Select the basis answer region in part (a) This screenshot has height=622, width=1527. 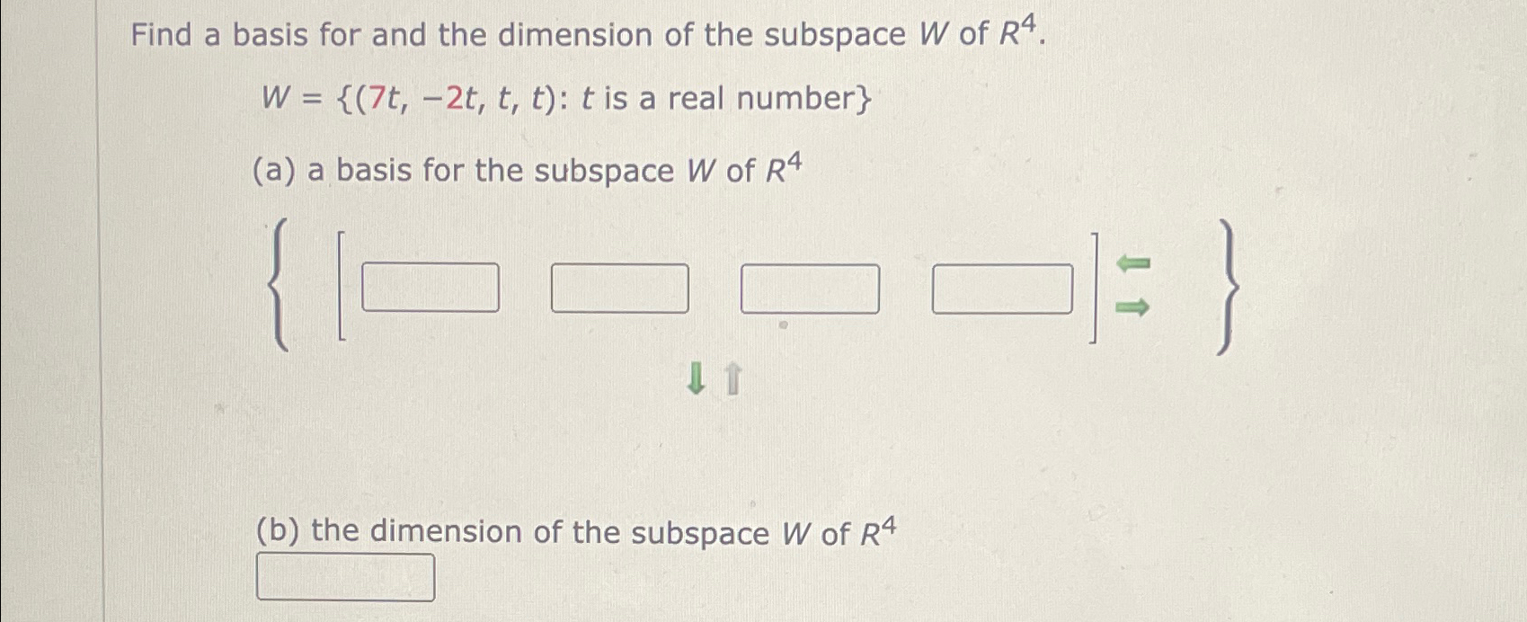pyautogui.click(x=719, y=286)
